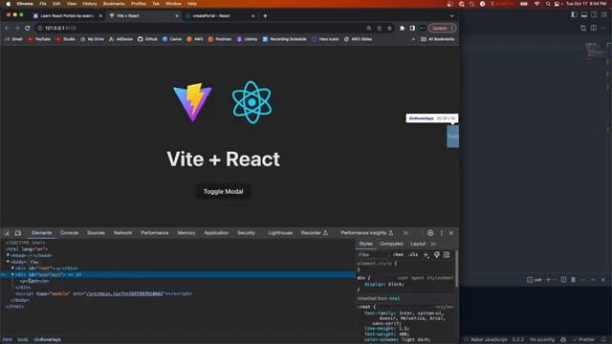
Task: Activate the DevTools element inspector icon
Action: (7, 233)
